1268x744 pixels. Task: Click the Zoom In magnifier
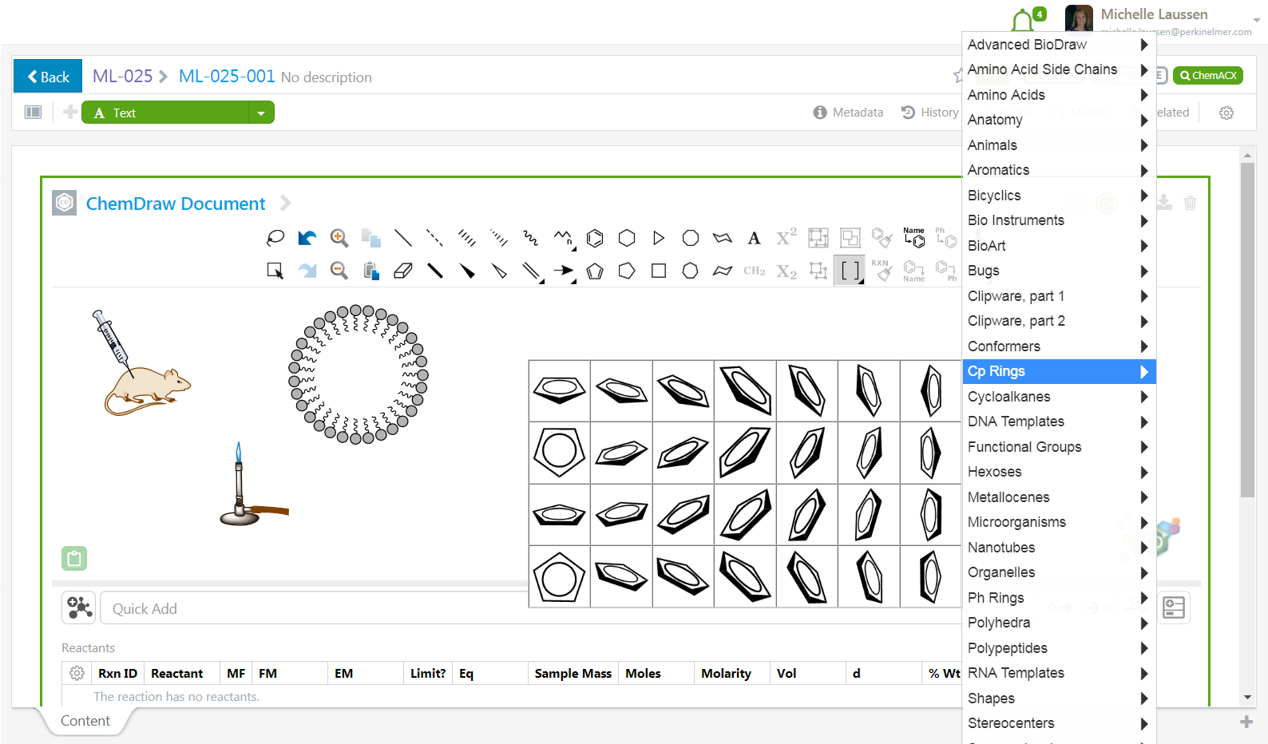click(339, 238)
